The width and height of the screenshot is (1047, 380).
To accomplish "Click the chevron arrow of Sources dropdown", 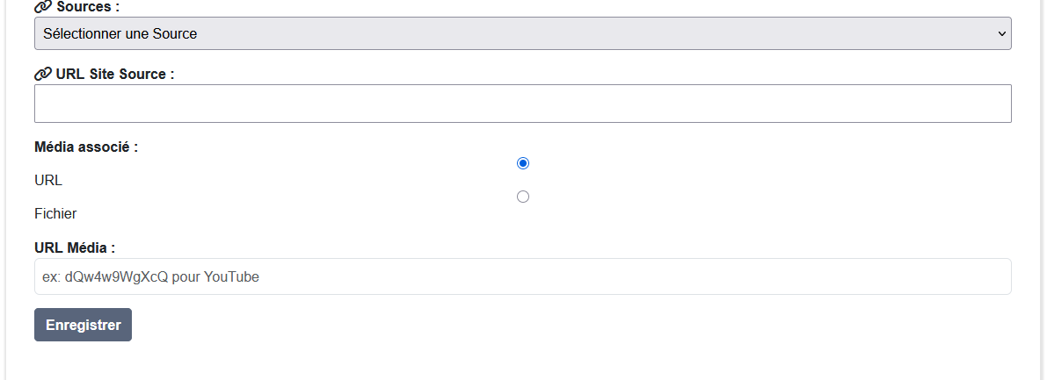I will tap(1001, 33).
